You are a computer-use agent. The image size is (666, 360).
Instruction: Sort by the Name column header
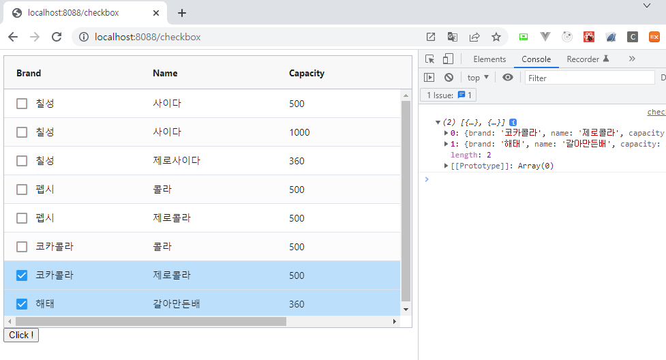tap(165, 73)
